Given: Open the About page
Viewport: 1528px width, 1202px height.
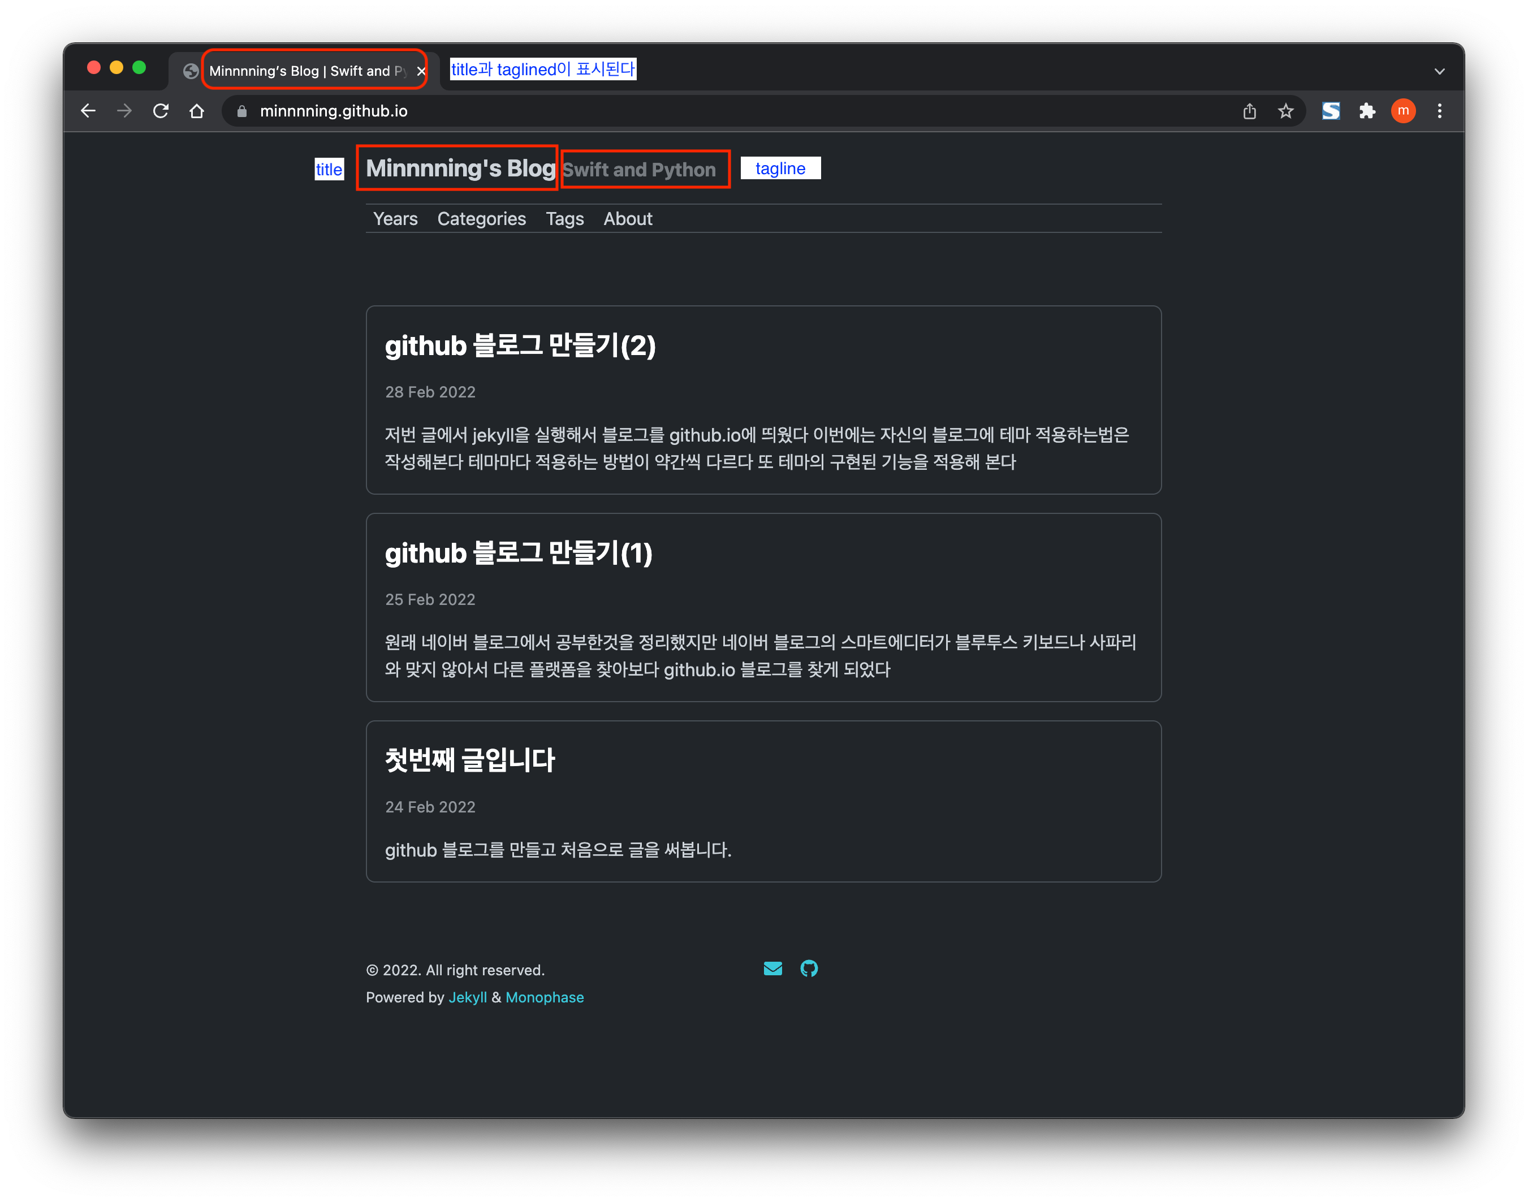Looking at the screenshot, I should pyautogui.click(x=628, y=219).
